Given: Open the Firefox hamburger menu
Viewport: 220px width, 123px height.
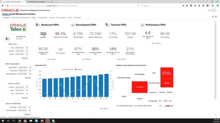Looking at the screenshot, I should point(218,5).
